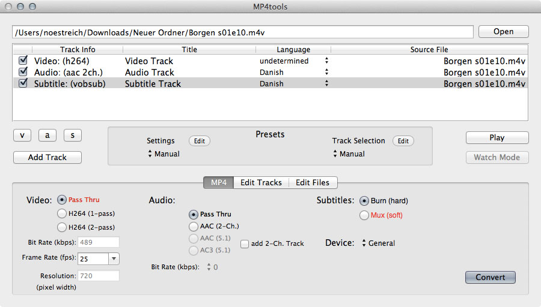Open the Frame Rate (fps) dropdown
Viewport: 541px width, 307px height.
tap(114, 258)
